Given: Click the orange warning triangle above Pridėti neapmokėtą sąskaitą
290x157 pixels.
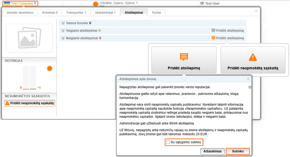Looking at the screenshot, I should 253,57.
